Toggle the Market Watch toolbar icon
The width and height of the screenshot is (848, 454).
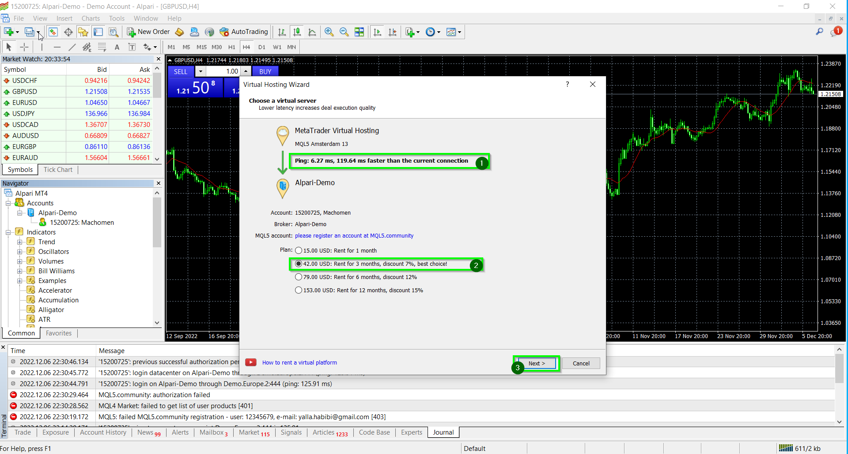pos(53,32)
